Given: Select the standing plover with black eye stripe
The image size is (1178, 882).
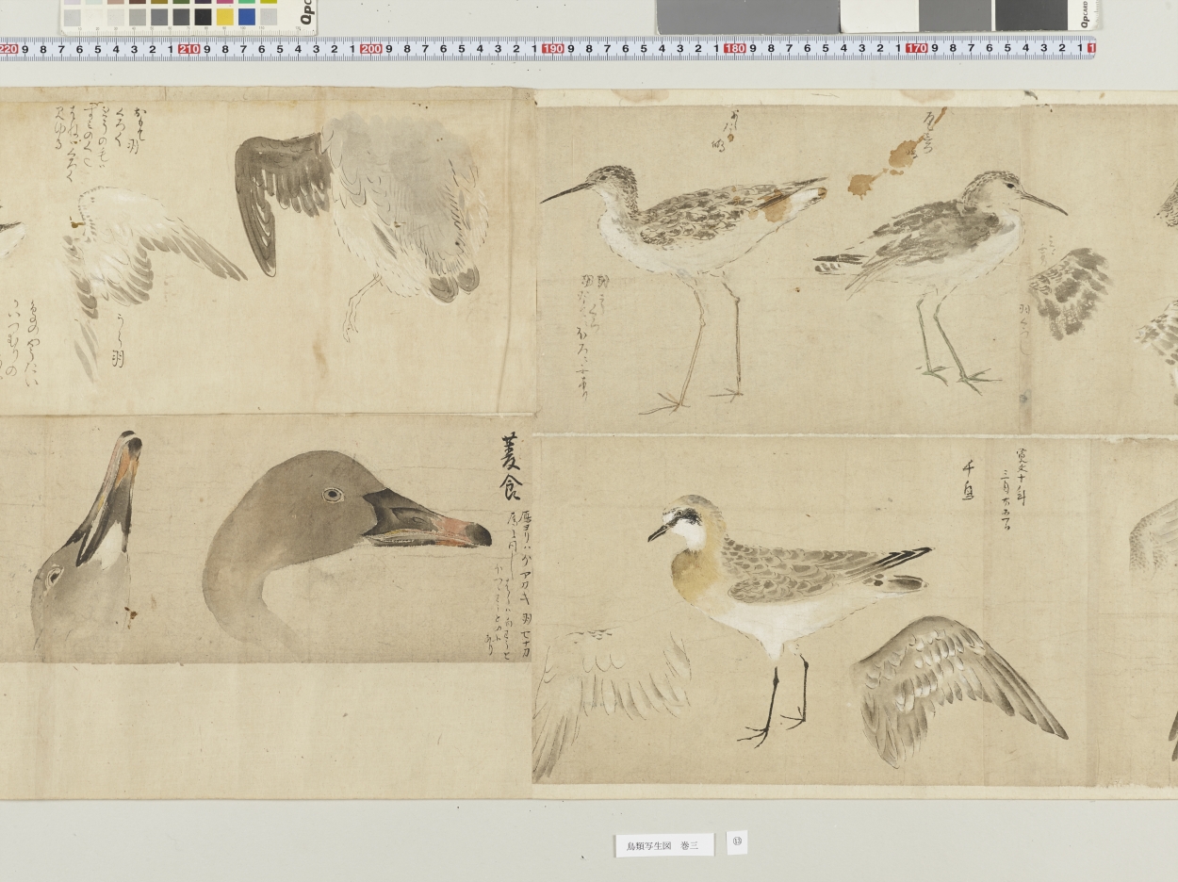Looking at the screenshot, I should coord(790,619).
